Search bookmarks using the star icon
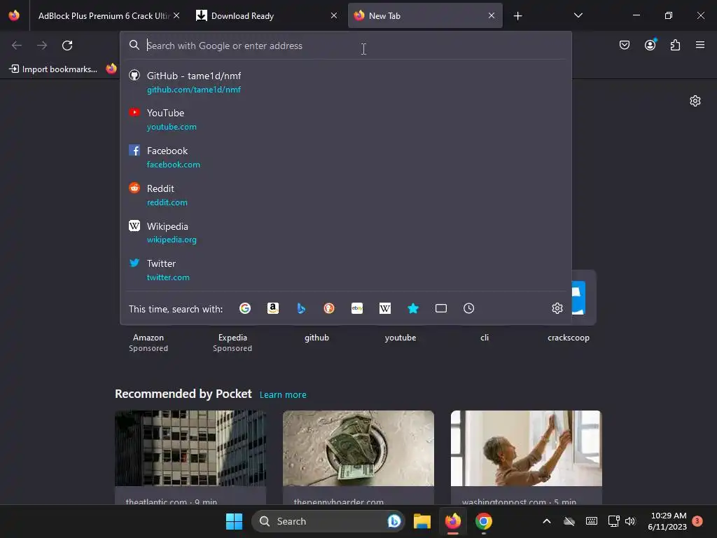 413,308
